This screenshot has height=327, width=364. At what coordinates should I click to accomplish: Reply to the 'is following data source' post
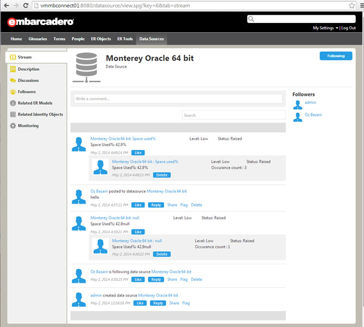pyautogui.click(x=156, y=280)
